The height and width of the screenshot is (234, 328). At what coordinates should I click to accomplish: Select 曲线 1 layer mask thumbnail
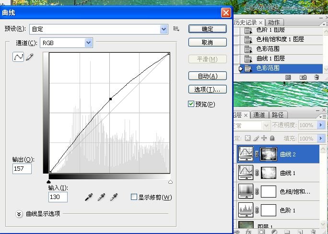[269, 173]
